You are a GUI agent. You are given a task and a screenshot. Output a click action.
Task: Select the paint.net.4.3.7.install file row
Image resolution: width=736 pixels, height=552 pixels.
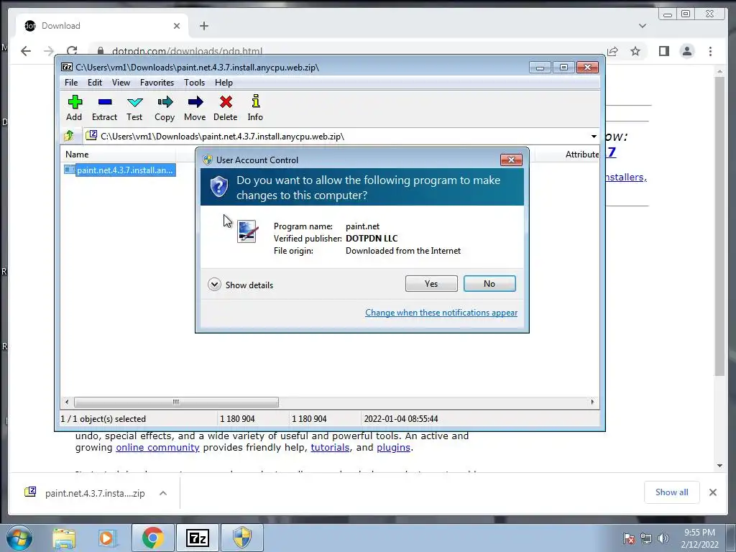(x=120, y=170)
